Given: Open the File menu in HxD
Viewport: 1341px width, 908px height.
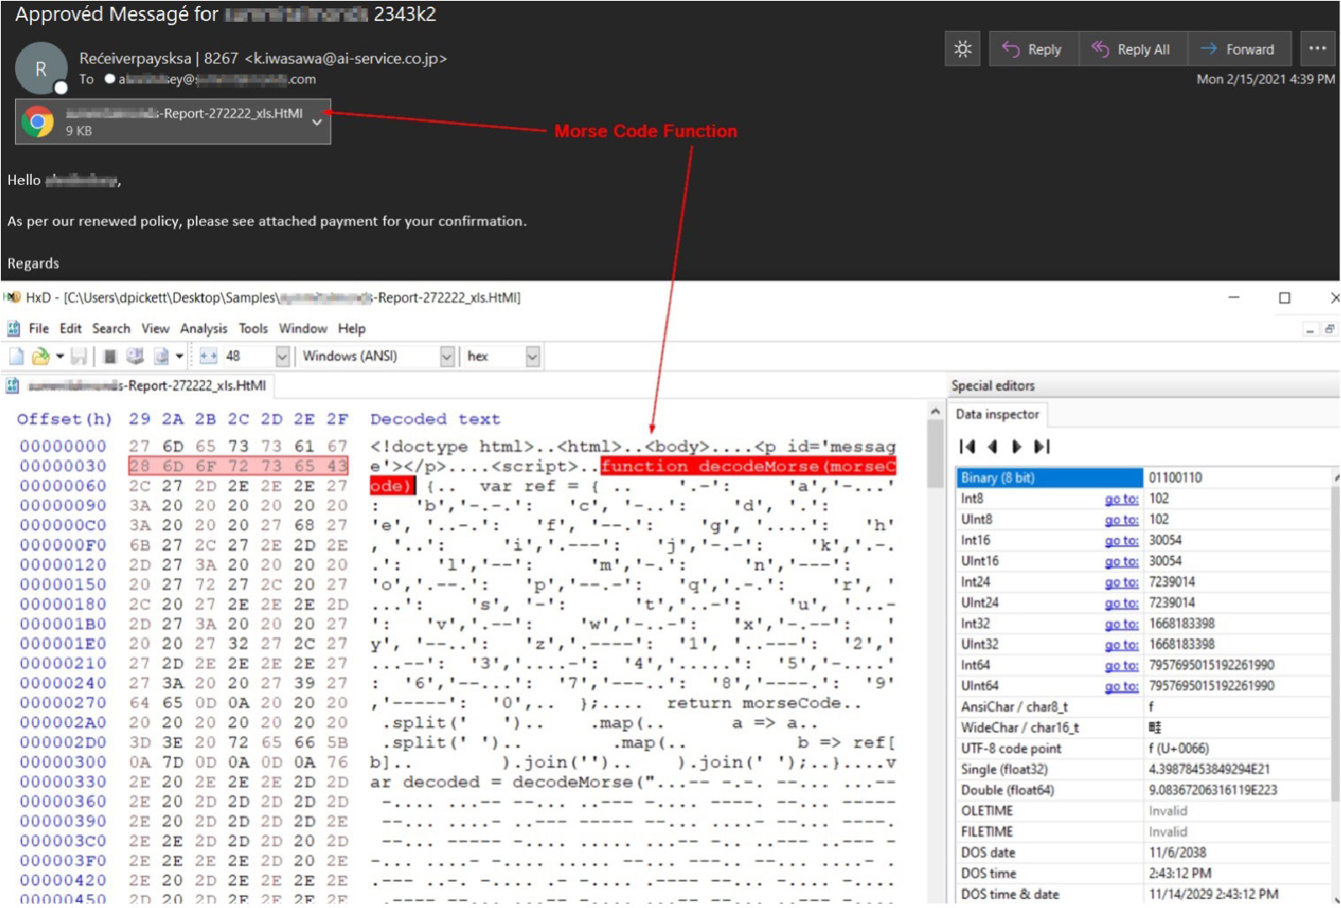Looking at the screenshot, I should click(x=39, y=328).
